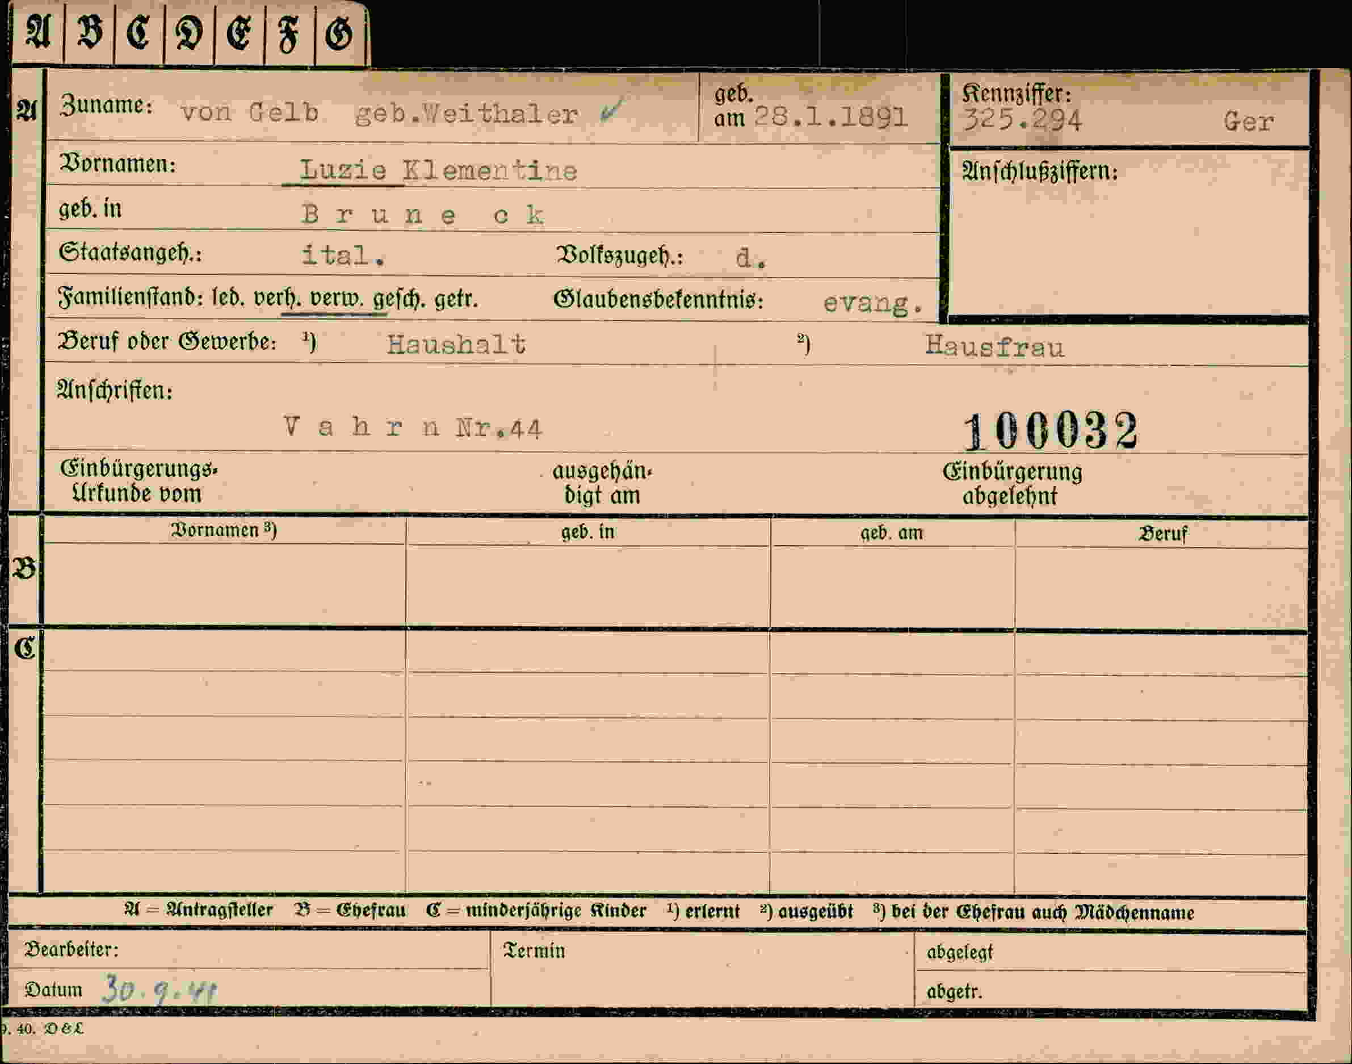Click section marker A on left margin
Screen dimensions: 1352x1064
click(26, 110)
